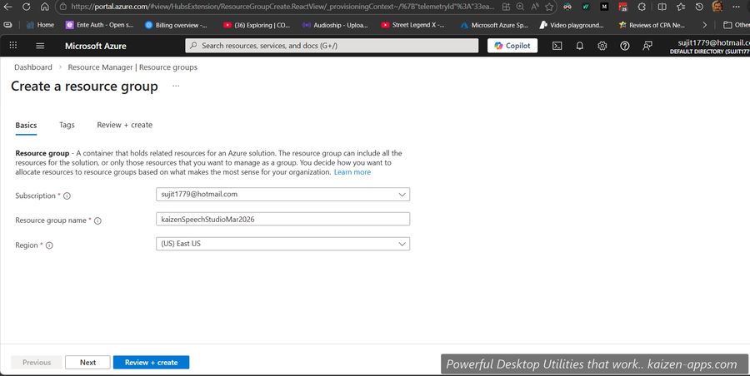The width and height of the screenshot is (750, 376).
Task: View site info lock icon
Action: click(62, 7)
